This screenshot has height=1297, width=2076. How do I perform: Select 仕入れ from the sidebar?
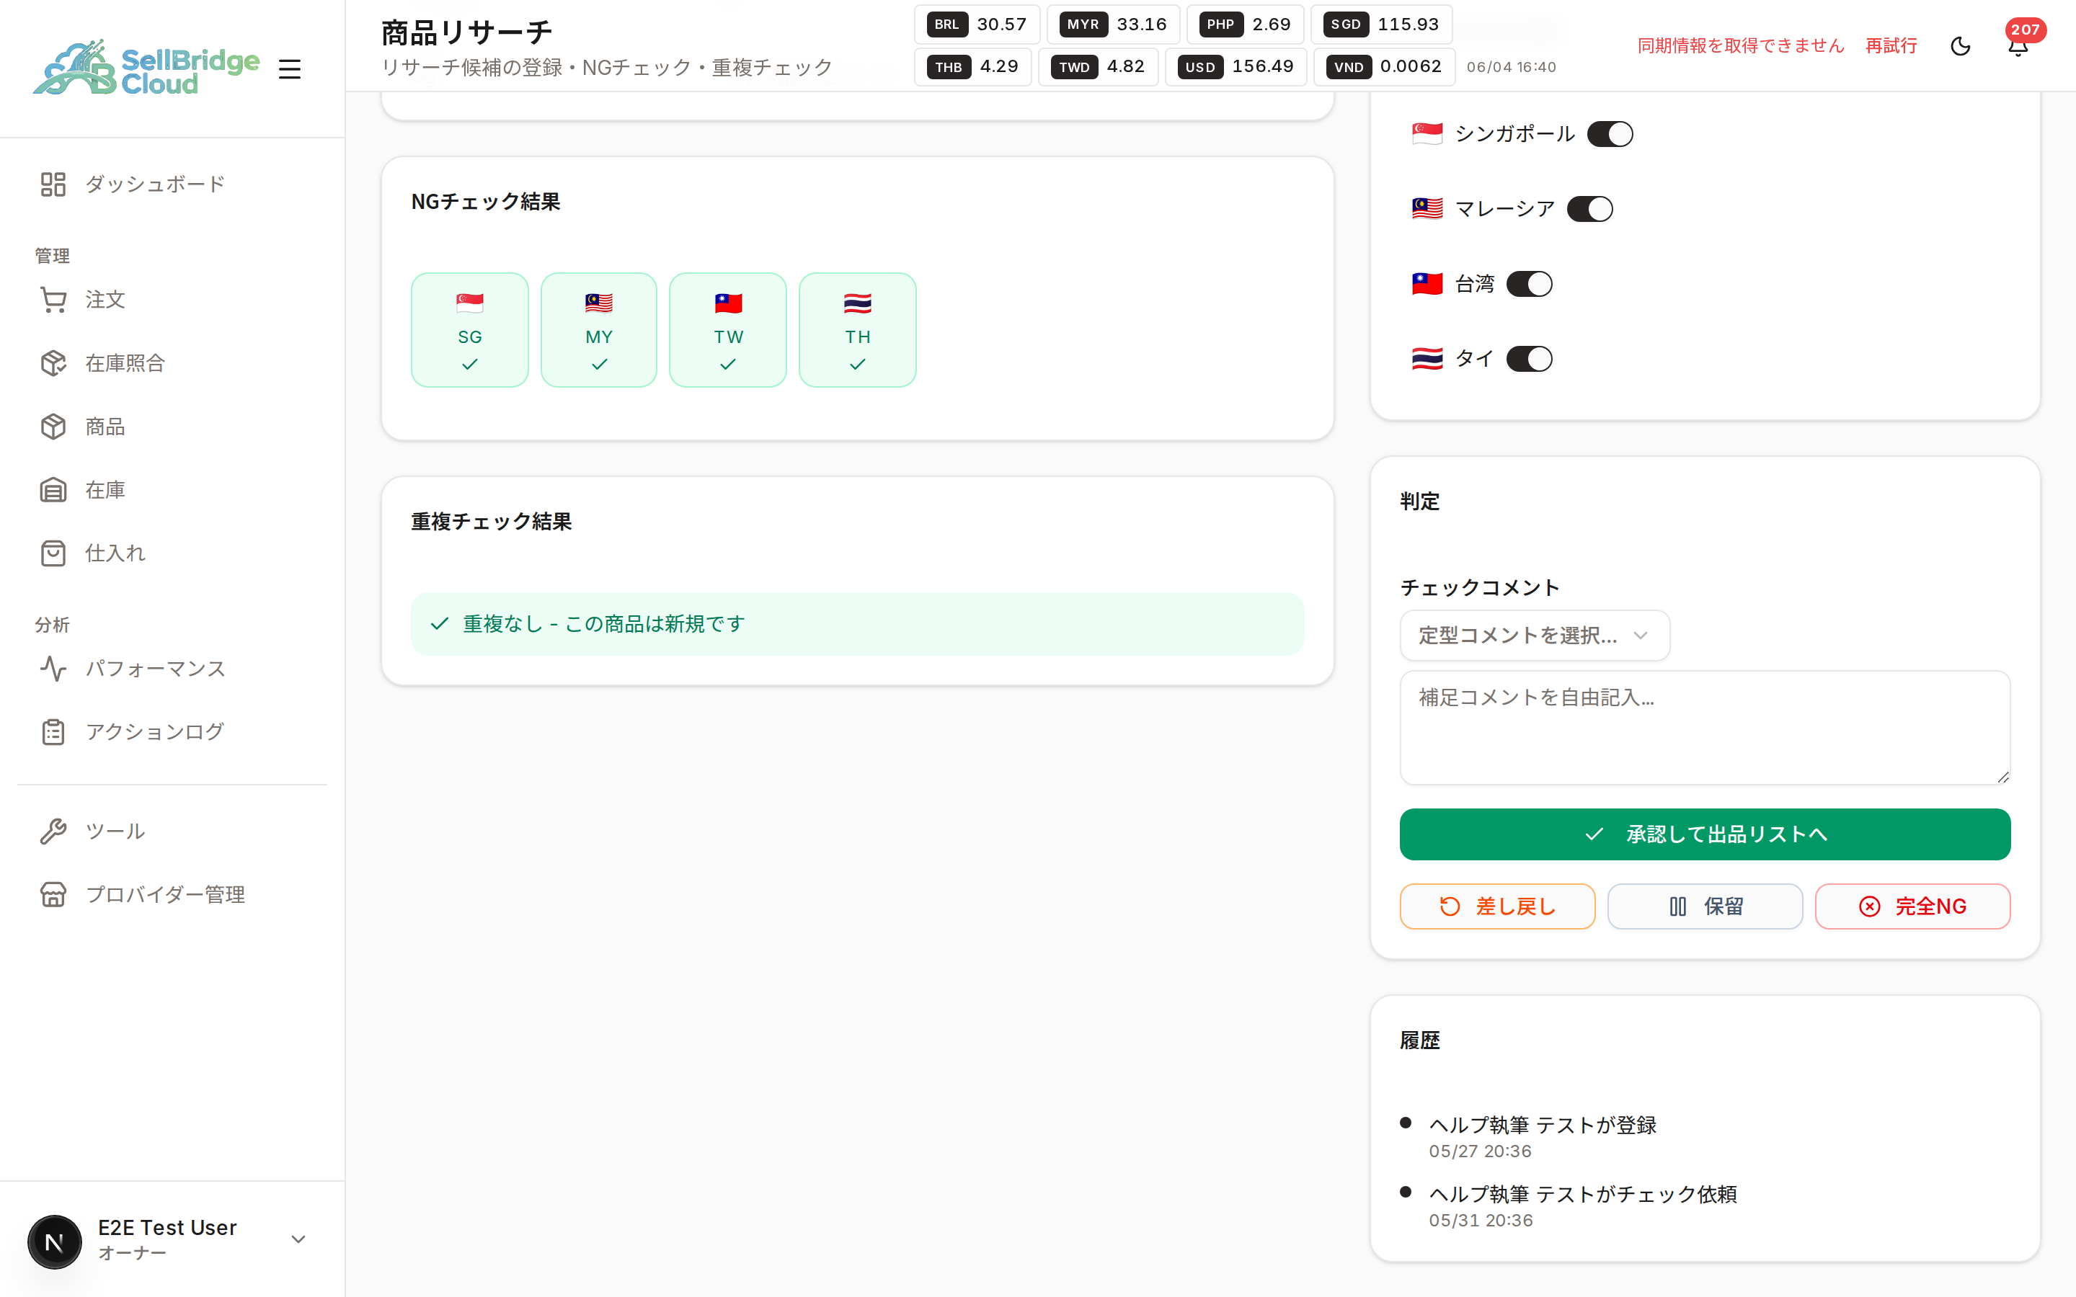tap(172, 553)
